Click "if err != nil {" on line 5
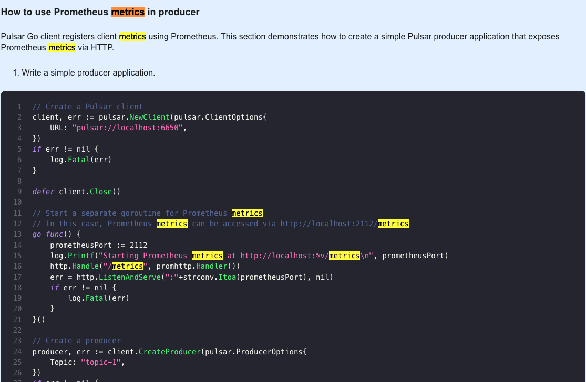The height and width of the screenshot is (382, 586). (x=65, y=149)
